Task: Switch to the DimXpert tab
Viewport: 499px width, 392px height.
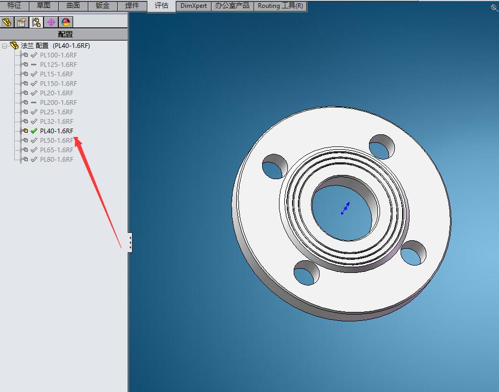Action: 194,6
